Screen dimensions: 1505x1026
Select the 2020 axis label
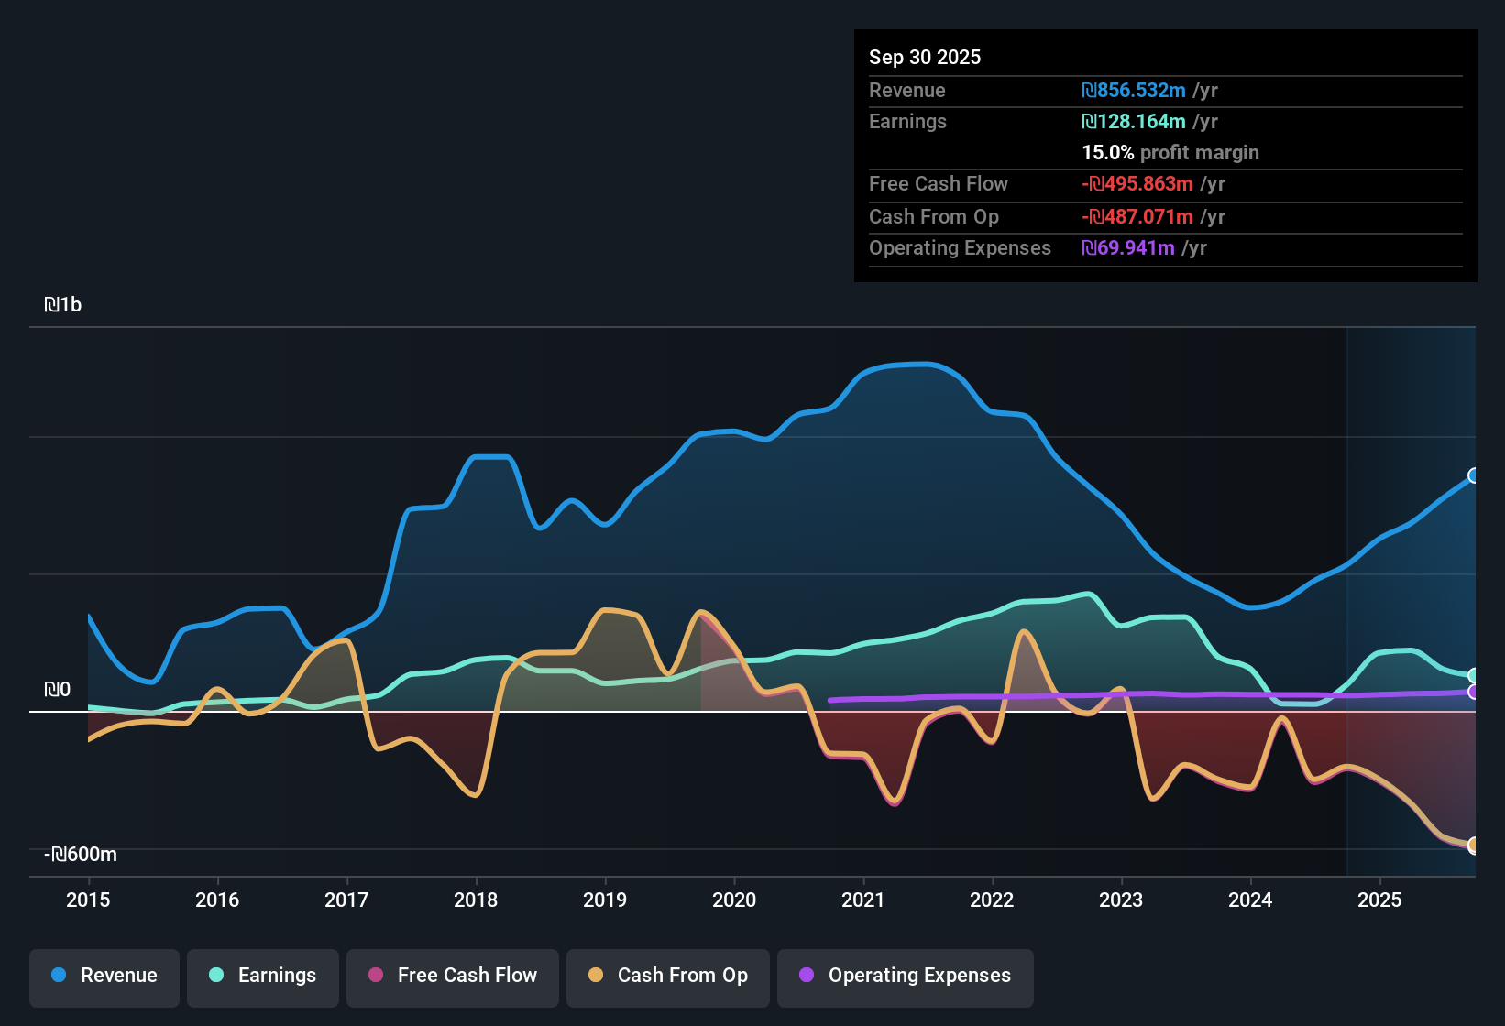tap(734, 900)
